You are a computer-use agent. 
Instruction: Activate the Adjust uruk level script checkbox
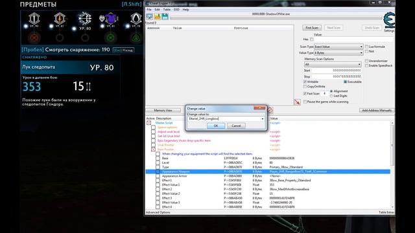tap(153, 131)
